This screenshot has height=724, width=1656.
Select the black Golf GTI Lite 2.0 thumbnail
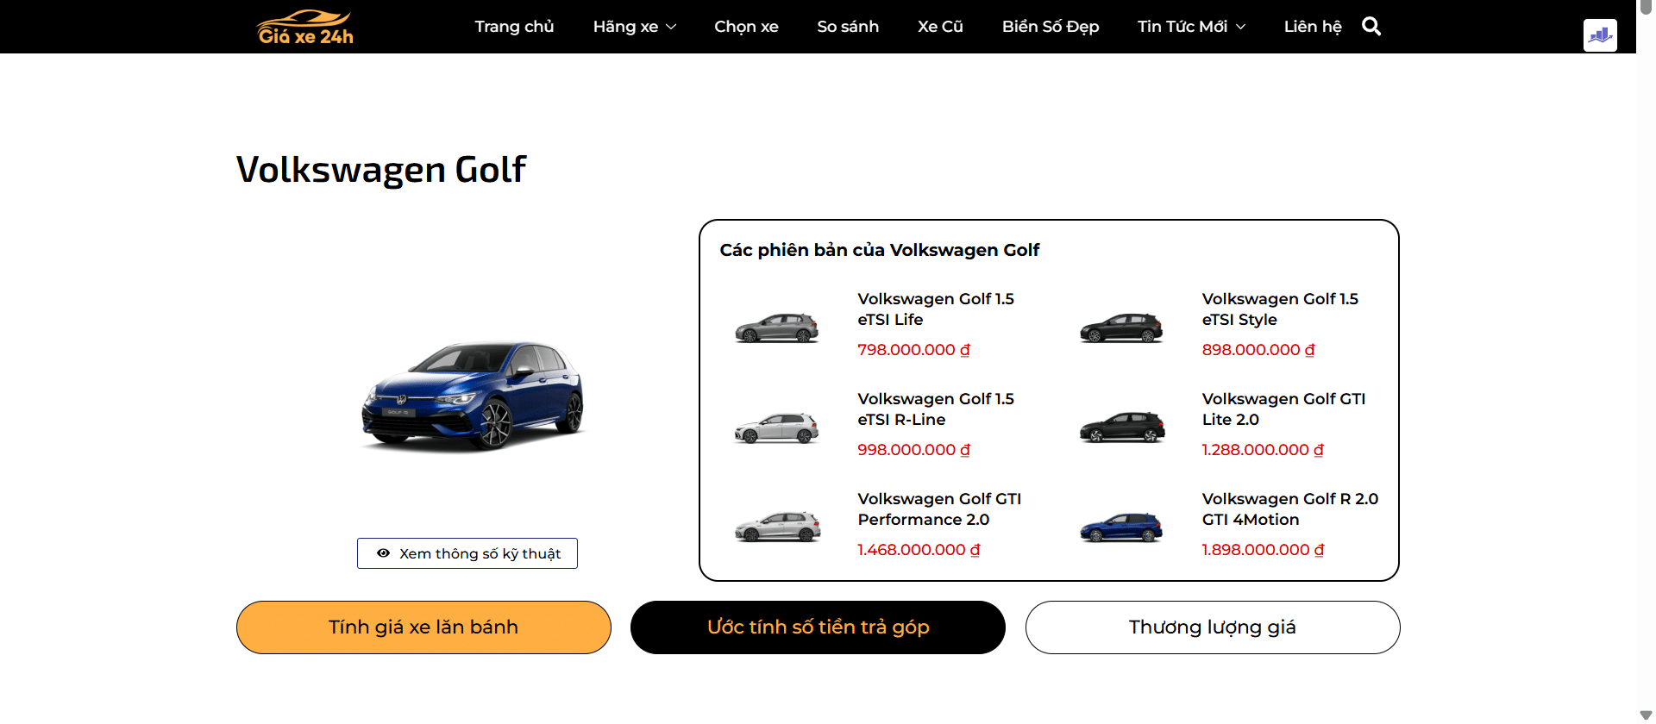pos(1121,428)
